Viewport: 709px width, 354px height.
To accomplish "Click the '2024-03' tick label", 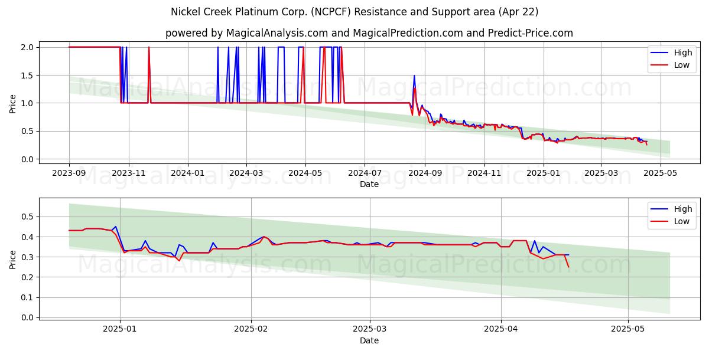I will [x=246, y=173].
